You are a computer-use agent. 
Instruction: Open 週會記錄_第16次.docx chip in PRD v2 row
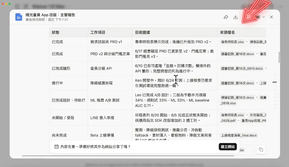(x=237, y=54)
